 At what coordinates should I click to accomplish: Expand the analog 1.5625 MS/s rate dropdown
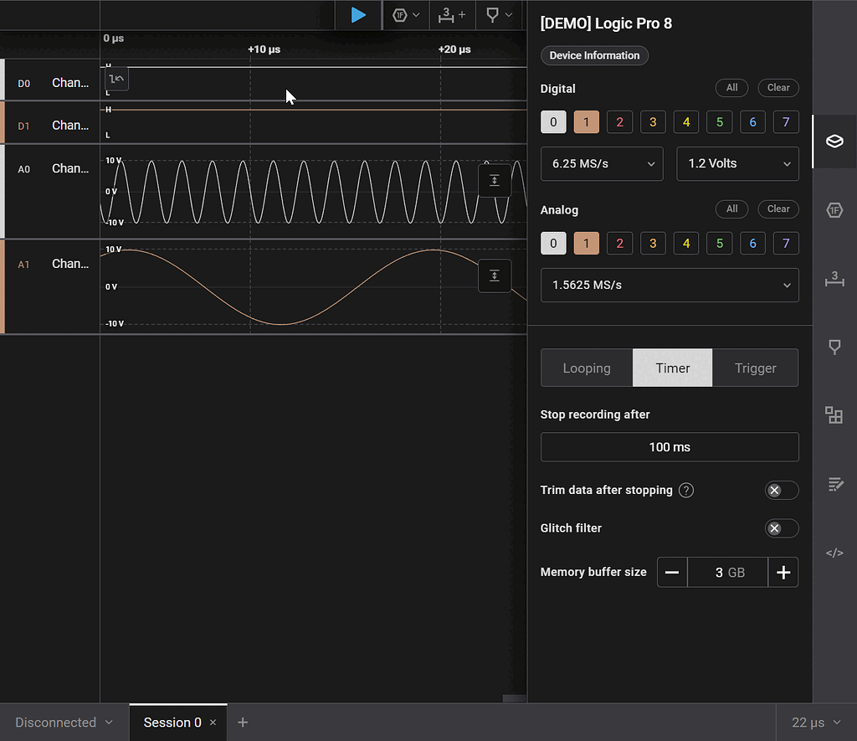coord(670,285)
